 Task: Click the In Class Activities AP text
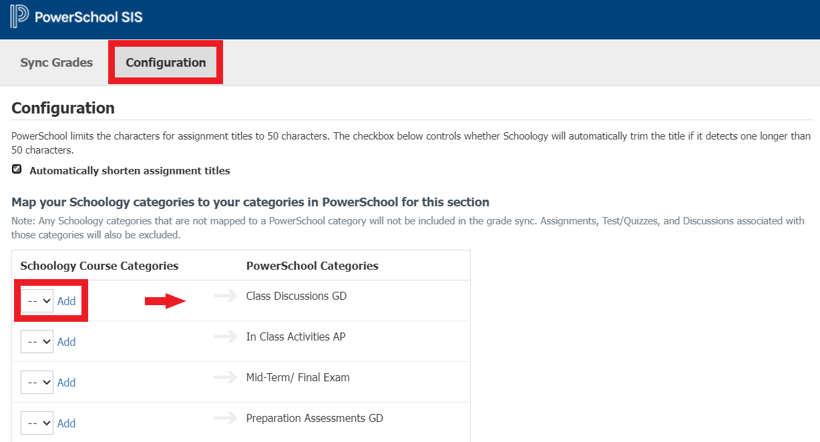click(296, 337)
